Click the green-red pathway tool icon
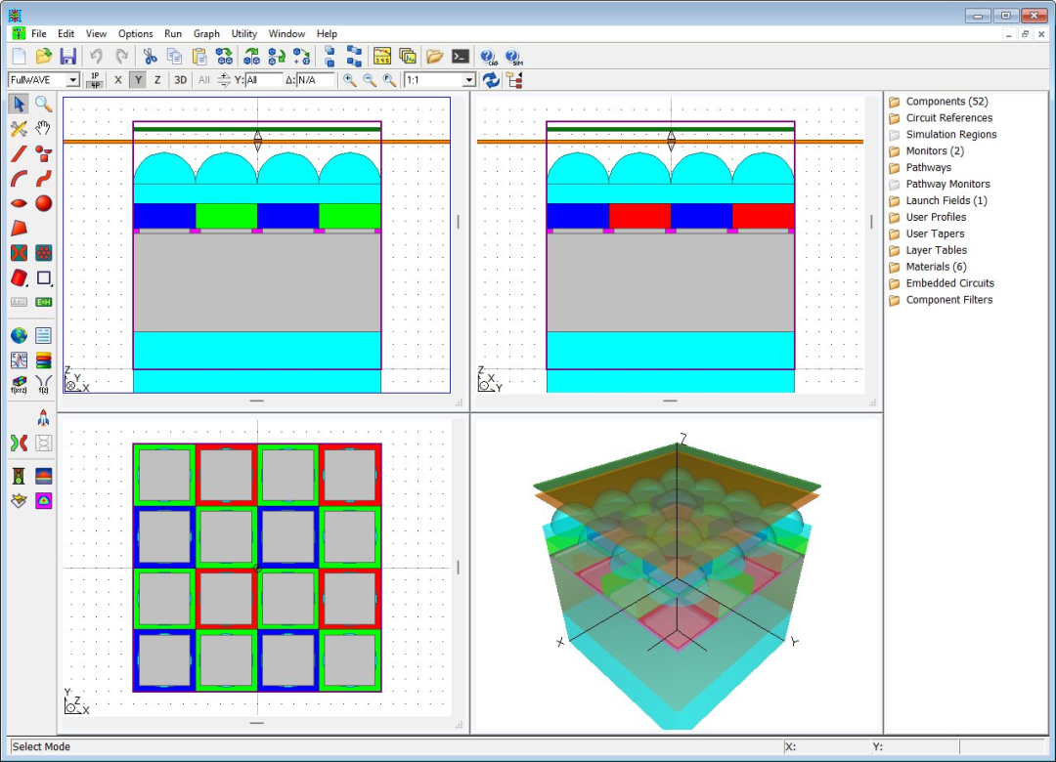The height and width of the screenshot is (762, 1056). [x=19, y=443]
